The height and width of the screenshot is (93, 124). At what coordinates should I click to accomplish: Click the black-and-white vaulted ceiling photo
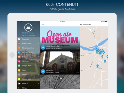[x=60, y=82]
